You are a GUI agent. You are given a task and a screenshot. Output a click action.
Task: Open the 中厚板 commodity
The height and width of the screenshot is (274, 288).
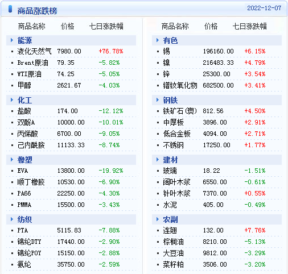click(x=174, y=122)
